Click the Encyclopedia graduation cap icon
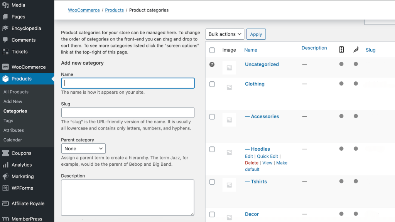The height and width of the screenshot is (222, 395). (5, 28)
